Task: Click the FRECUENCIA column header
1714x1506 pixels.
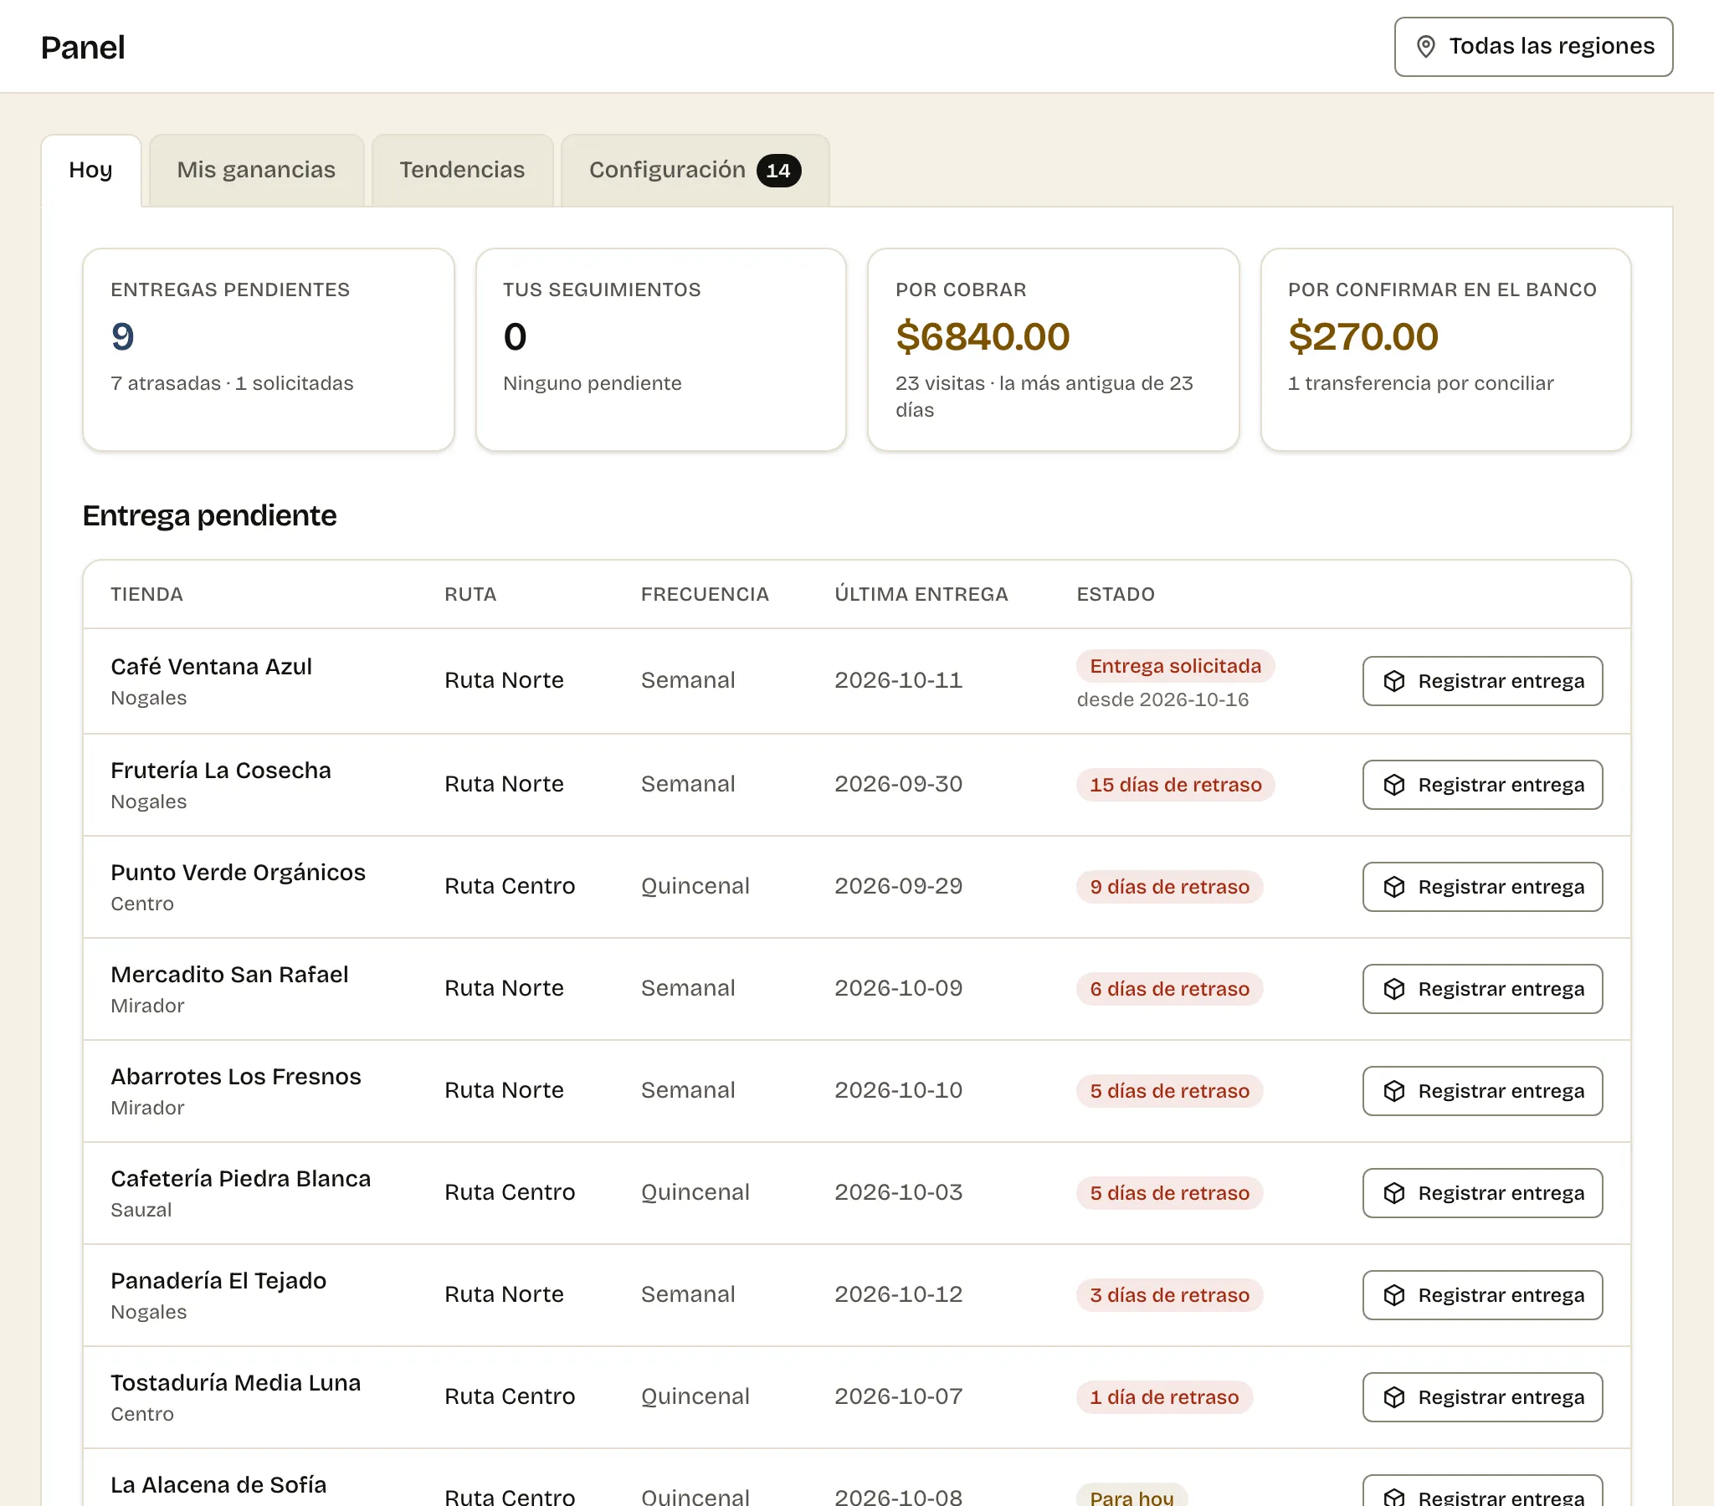Action: [705, 595]
